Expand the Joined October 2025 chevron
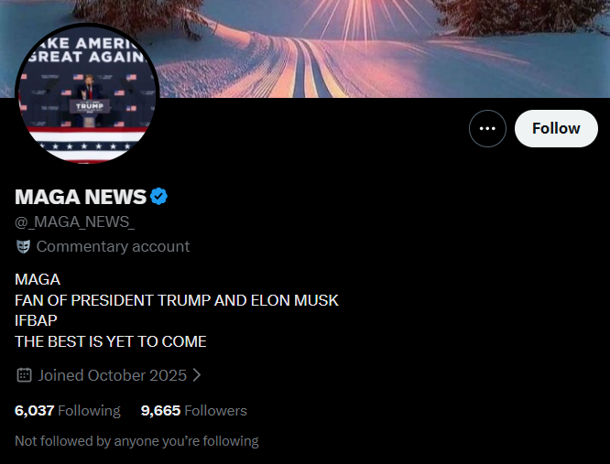Image resolution: width=610 pixels, height=464 pixels. (197, 375)
